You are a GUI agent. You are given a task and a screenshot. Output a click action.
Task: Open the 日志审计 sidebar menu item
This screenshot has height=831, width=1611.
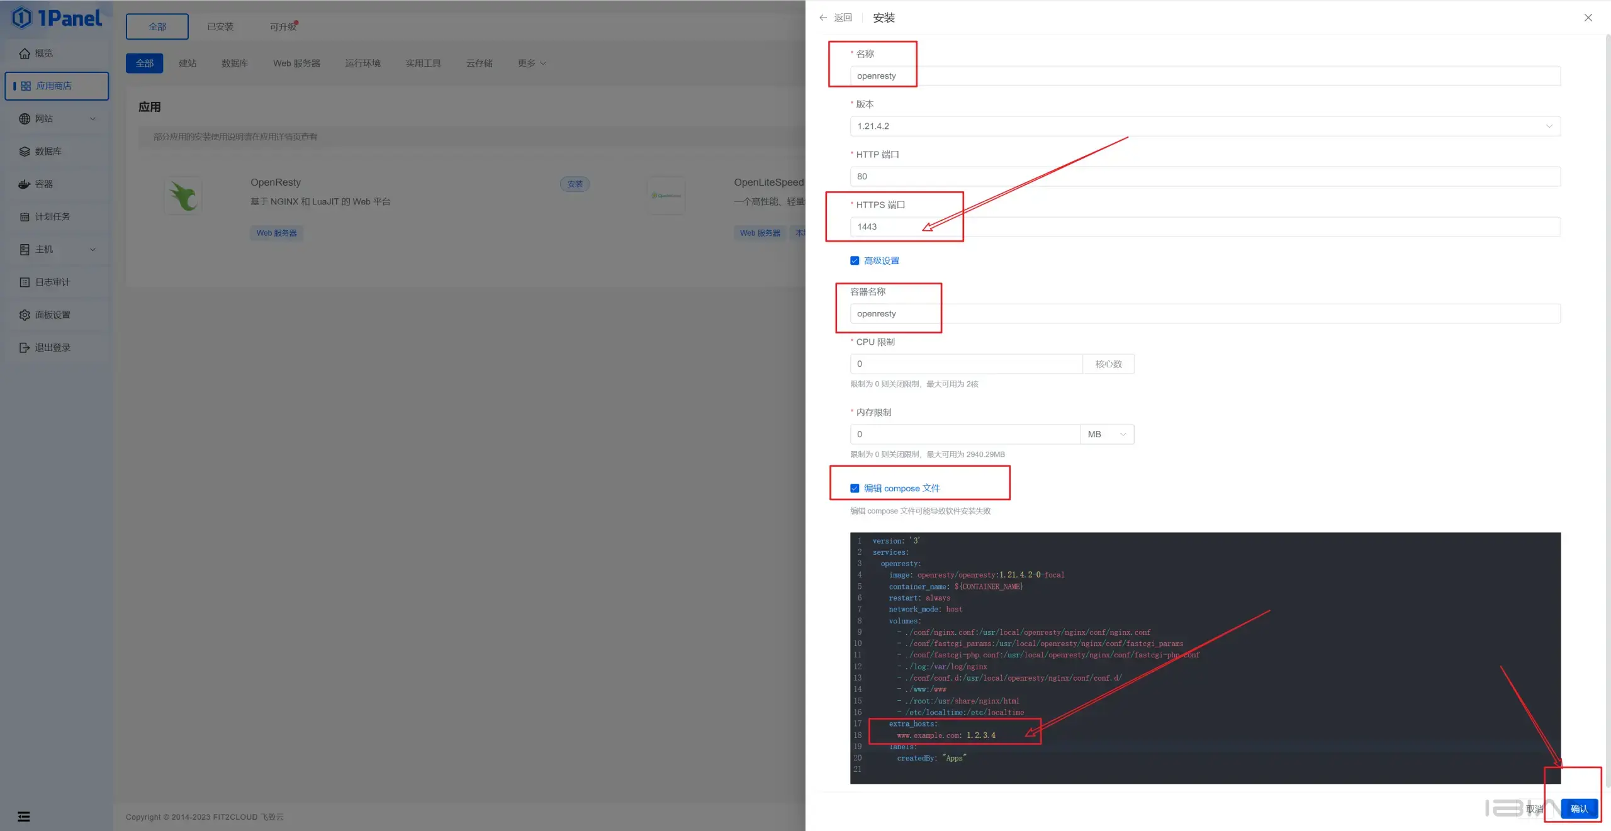(x=57, y=282)
